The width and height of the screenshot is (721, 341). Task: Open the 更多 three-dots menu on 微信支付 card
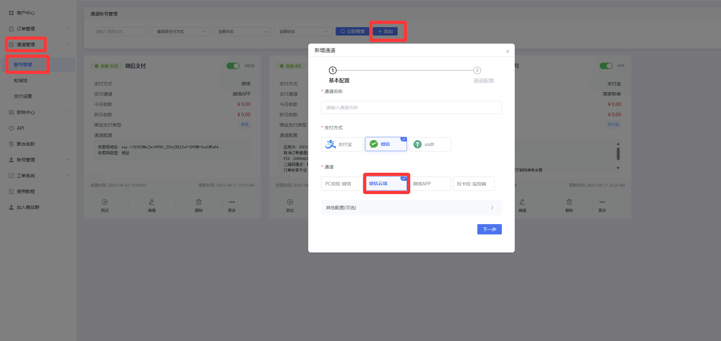(232, 202)
